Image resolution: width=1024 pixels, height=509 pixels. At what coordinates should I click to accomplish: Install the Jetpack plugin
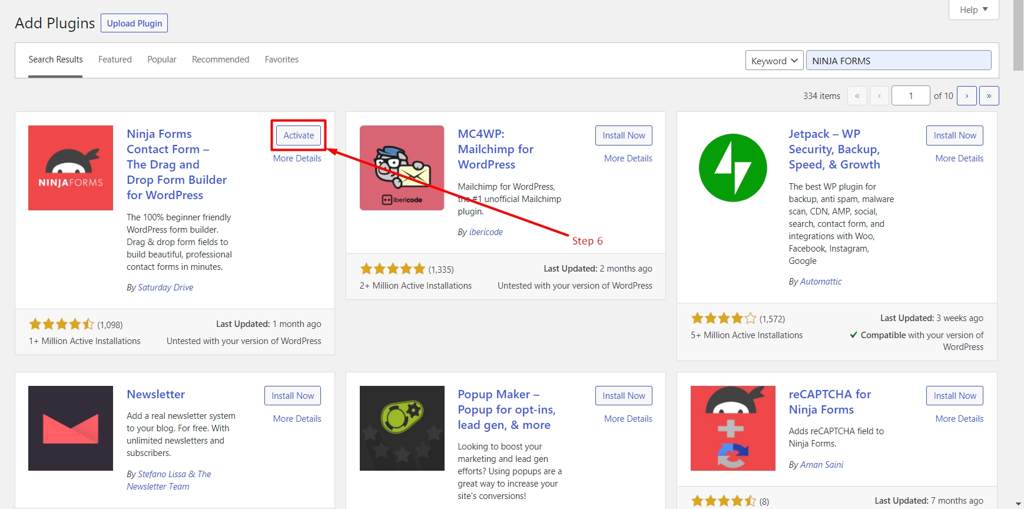click(x=955, y=135)
